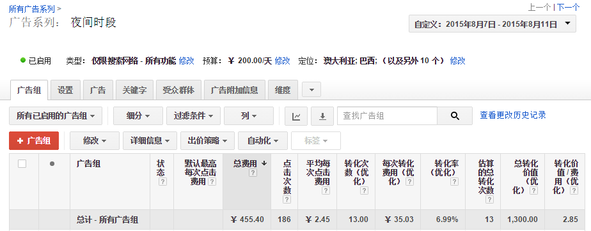The height and width of the screenshot is (231, 591).
Task: Click help icon beside 每次转化费用(优化)
Action: (410, 182)
